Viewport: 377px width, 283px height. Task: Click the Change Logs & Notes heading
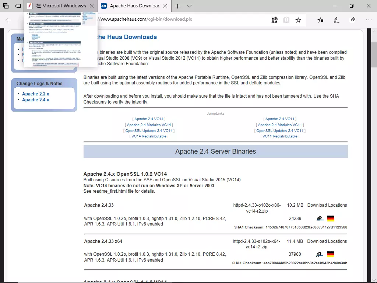39,84
